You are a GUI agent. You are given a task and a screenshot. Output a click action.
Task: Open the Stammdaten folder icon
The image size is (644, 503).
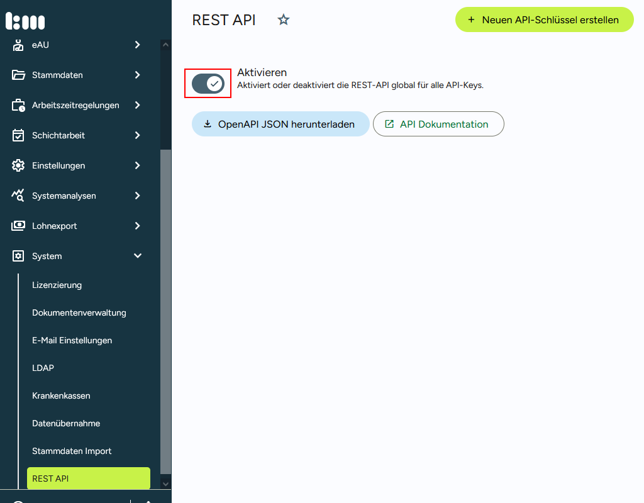pos(18,75)
